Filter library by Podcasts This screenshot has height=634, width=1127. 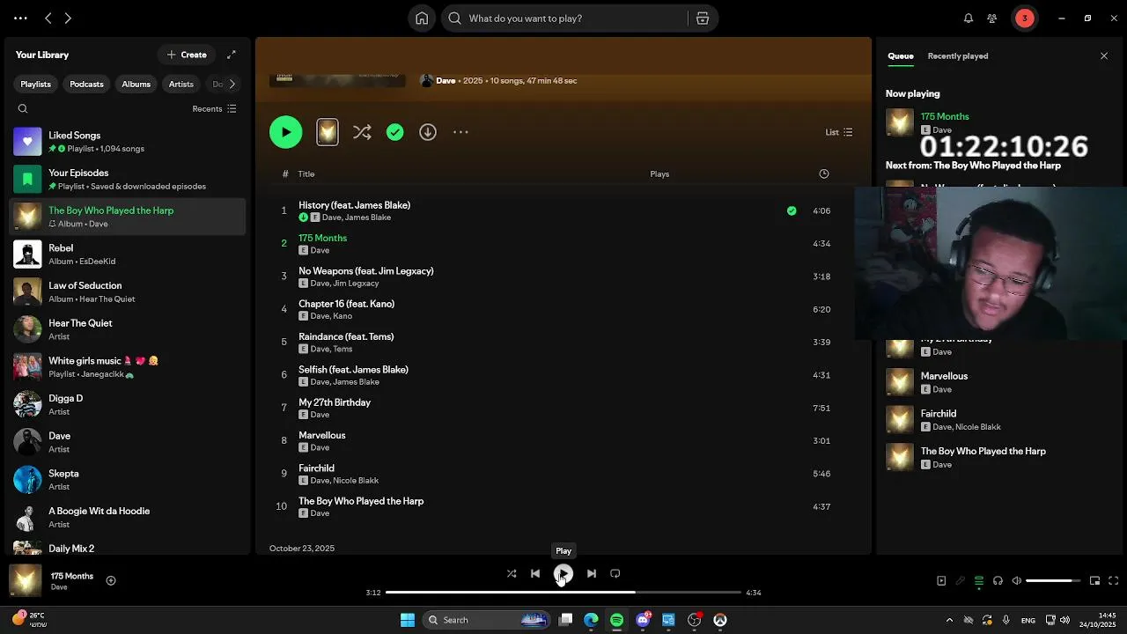(86, 85)
